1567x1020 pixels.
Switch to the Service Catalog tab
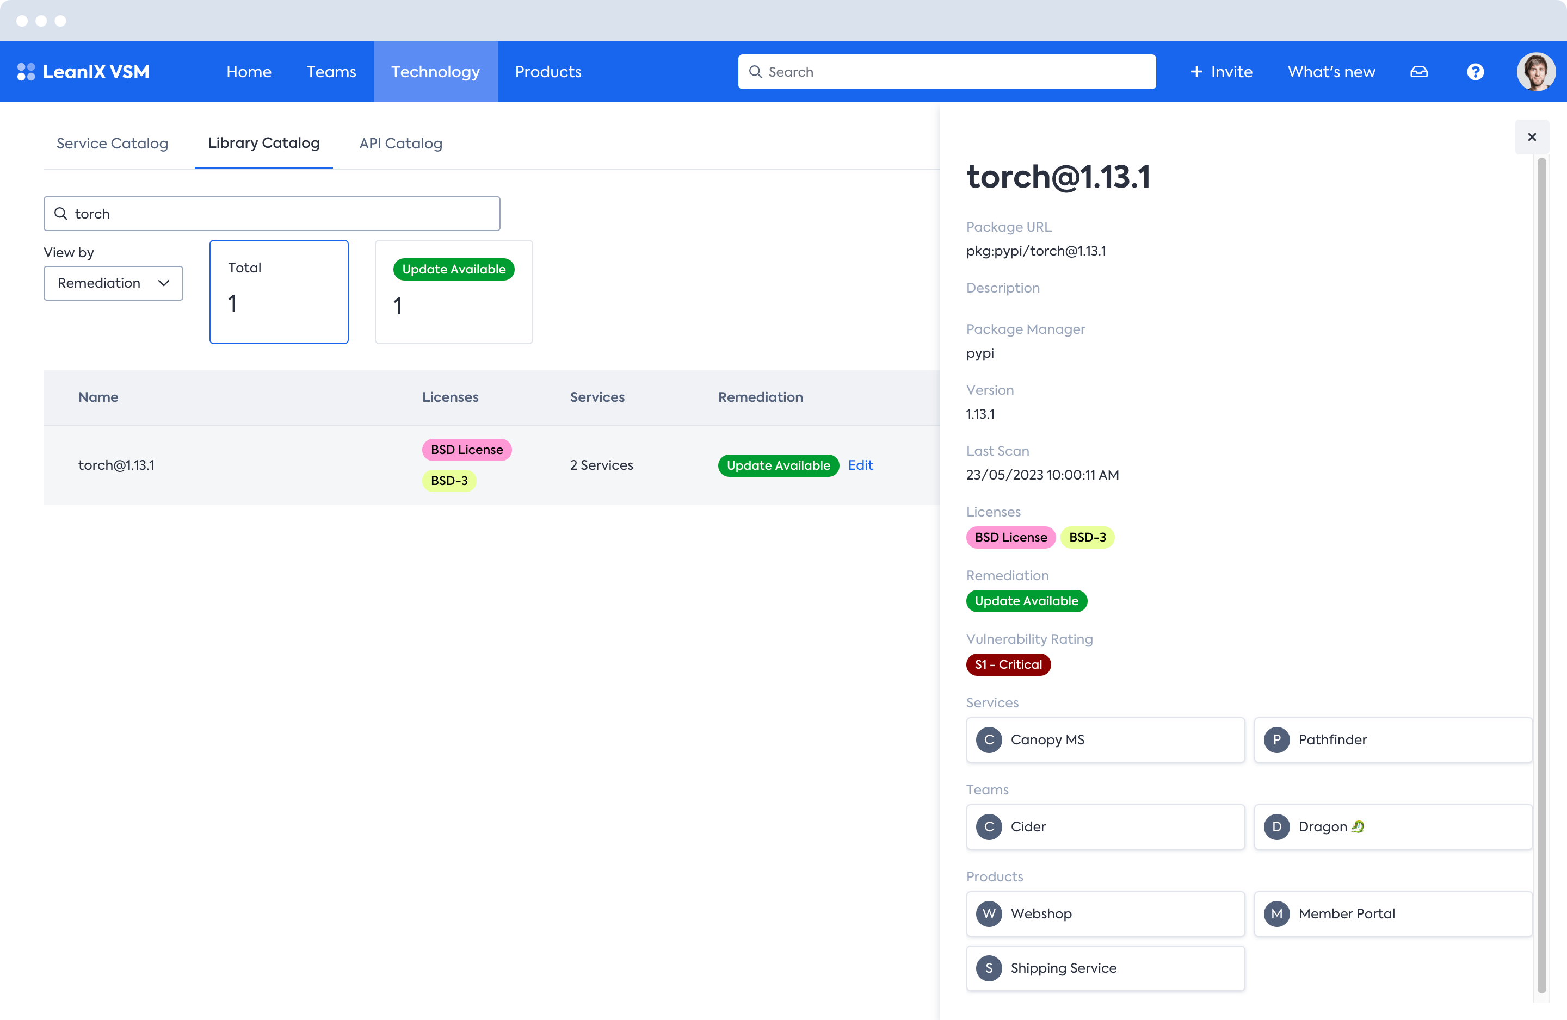click(x=112, y=144)
